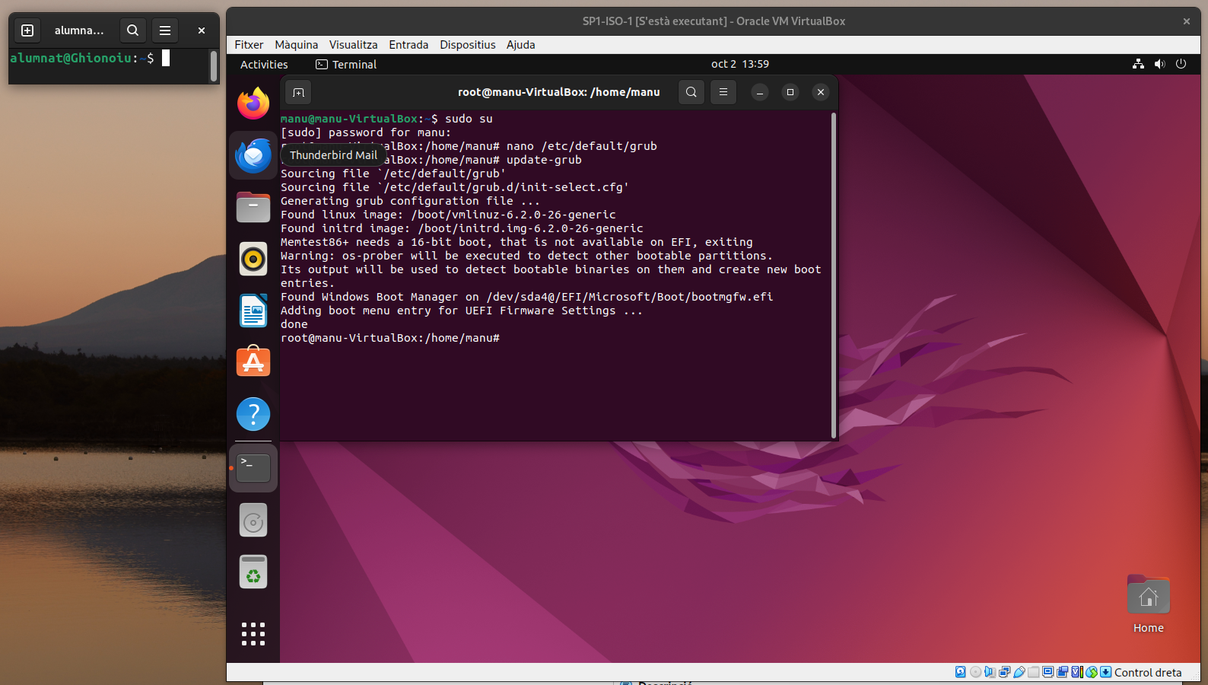This screenshot has width=1208, height=685.
Task: Open Firefox from the Ubuntu dock
Action: tap(253, 104)
